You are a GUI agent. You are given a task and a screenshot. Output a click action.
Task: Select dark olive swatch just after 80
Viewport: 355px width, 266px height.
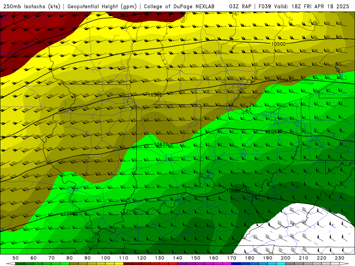(74, 264)
